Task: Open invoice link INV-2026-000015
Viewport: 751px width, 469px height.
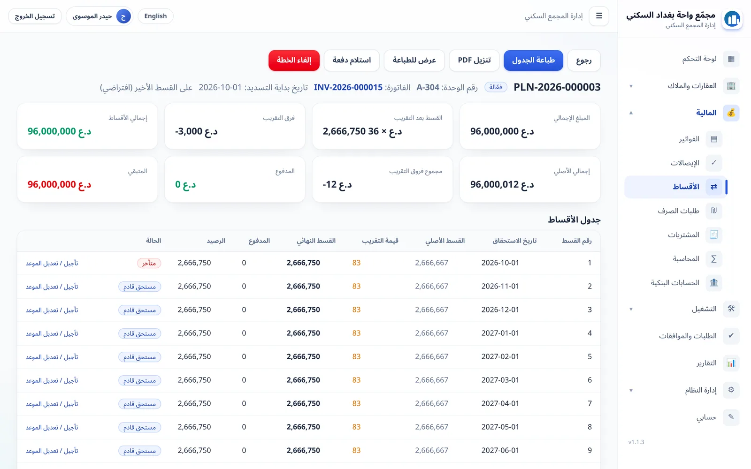Action: click(348, 87)
